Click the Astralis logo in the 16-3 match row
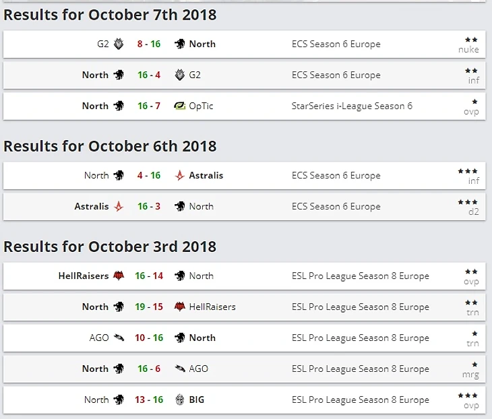 point(119,206)
